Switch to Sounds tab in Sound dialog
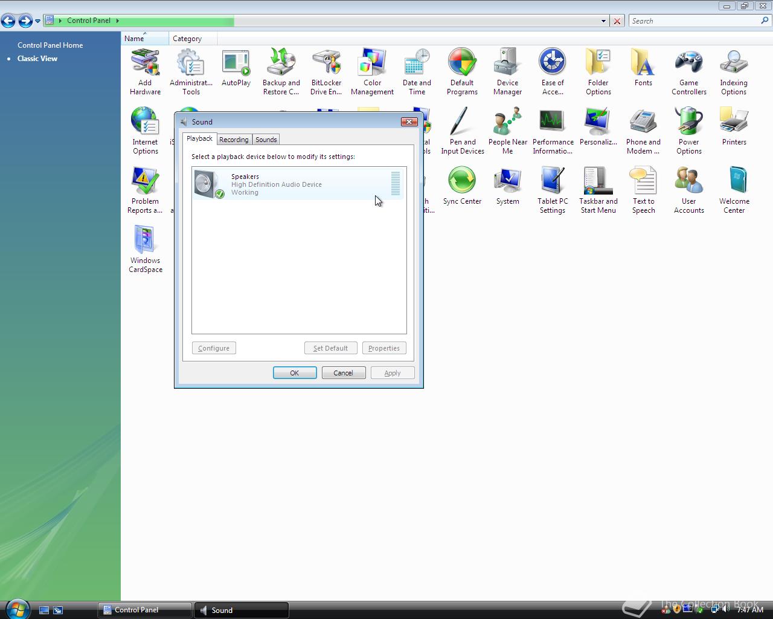The height and width of the screenshot is (619, 773). (x=266, y=140)
